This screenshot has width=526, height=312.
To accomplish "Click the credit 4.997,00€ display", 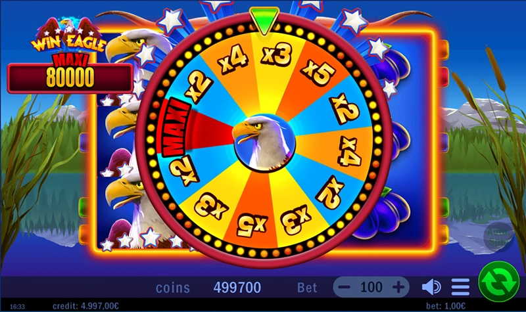I will 85,306.
